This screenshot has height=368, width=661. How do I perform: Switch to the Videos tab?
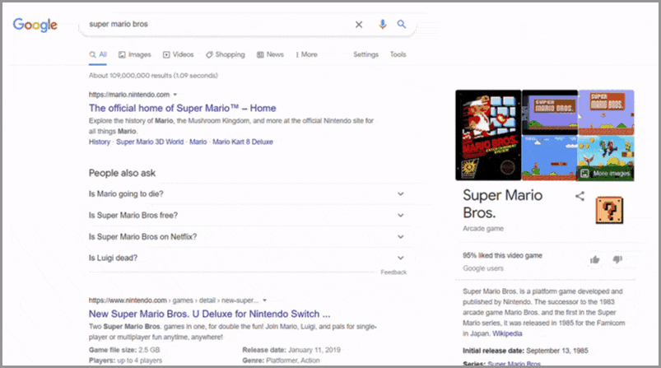point(179,54)
